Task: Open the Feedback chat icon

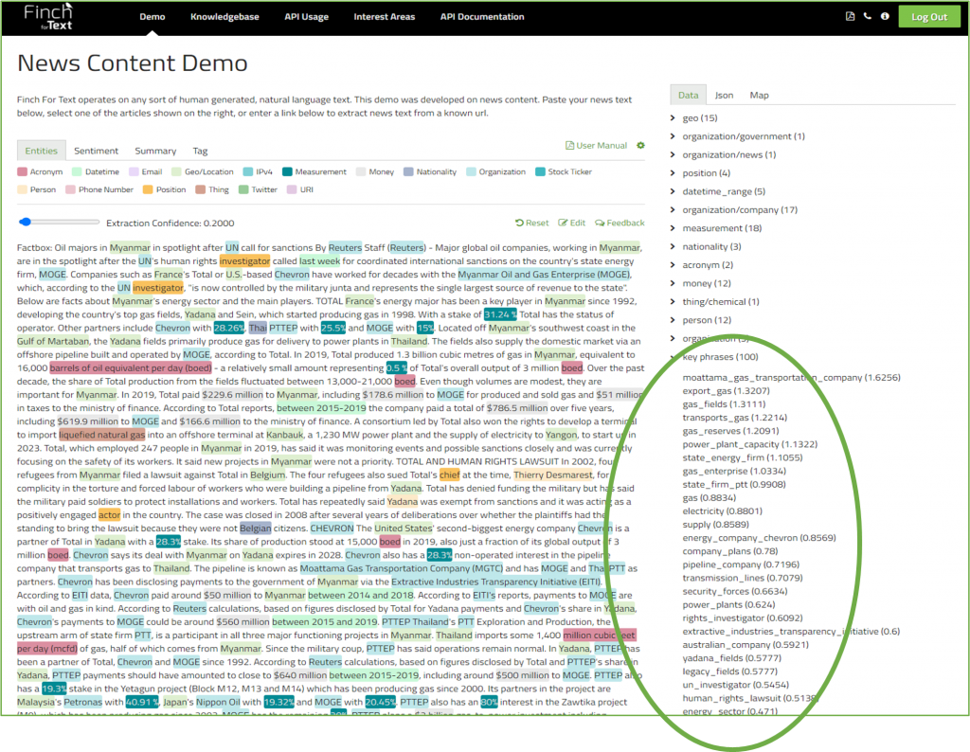Action: 600,224
